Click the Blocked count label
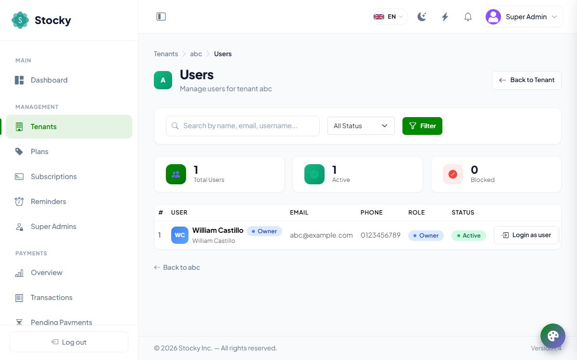This screenshot has width=577, height=360. coord(483,180)
